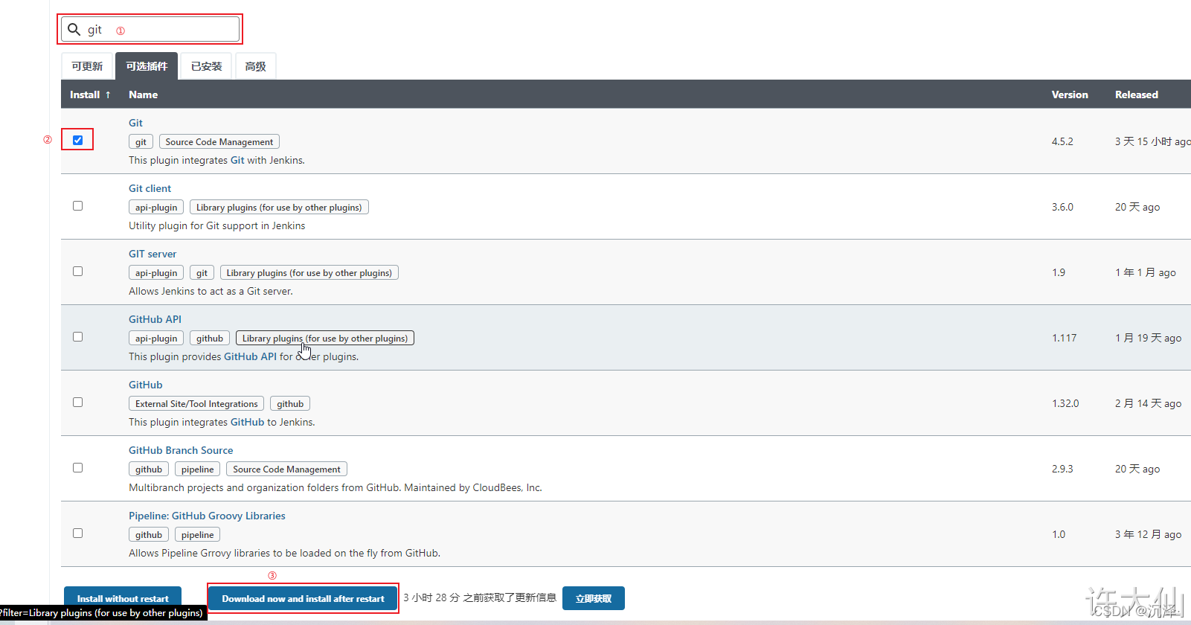Check the GitHub API plugin checkbox
1191x625 pixels.
coord(77,336)
